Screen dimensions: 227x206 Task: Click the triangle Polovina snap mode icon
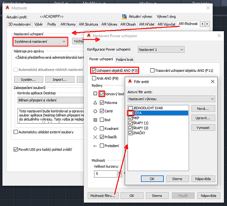pos(95,103)
